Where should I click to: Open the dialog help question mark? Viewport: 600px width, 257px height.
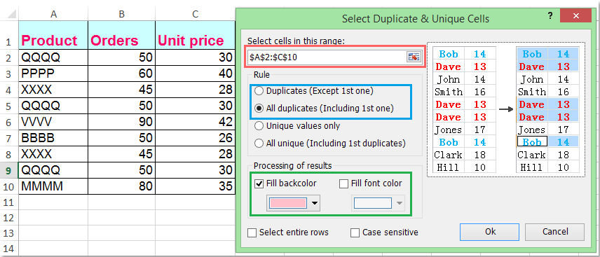click(x=550, y=15)
